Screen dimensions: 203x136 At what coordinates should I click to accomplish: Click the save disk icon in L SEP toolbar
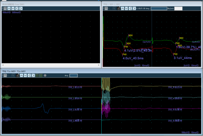[x=118, y=8]
